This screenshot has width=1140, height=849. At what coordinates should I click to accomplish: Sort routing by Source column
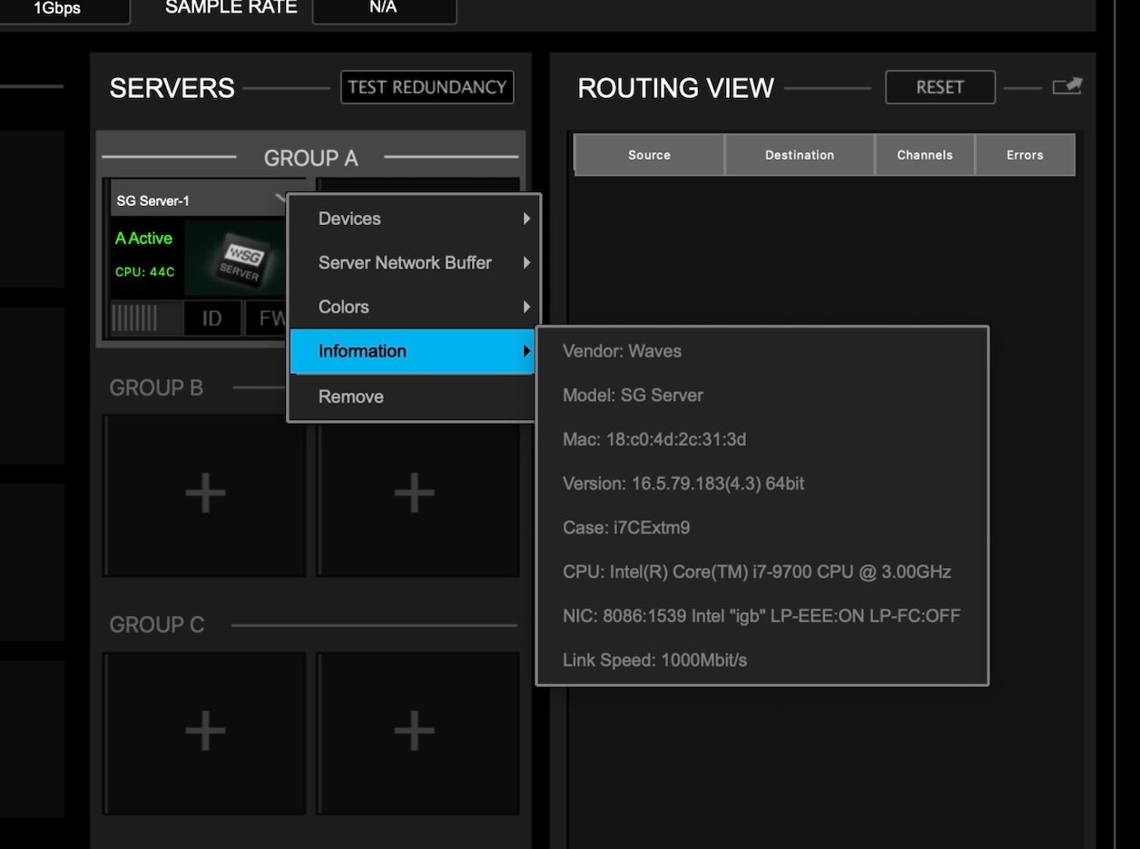coord(649,155)
